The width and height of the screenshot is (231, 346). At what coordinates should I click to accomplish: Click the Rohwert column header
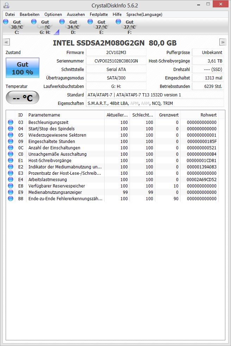(x=199, y=115)
